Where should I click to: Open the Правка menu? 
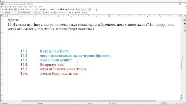click(7, 7)
